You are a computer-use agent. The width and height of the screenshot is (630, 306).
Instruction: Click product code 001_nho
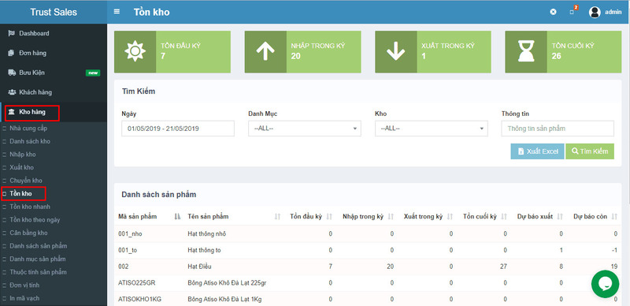[x=130, y=233]
